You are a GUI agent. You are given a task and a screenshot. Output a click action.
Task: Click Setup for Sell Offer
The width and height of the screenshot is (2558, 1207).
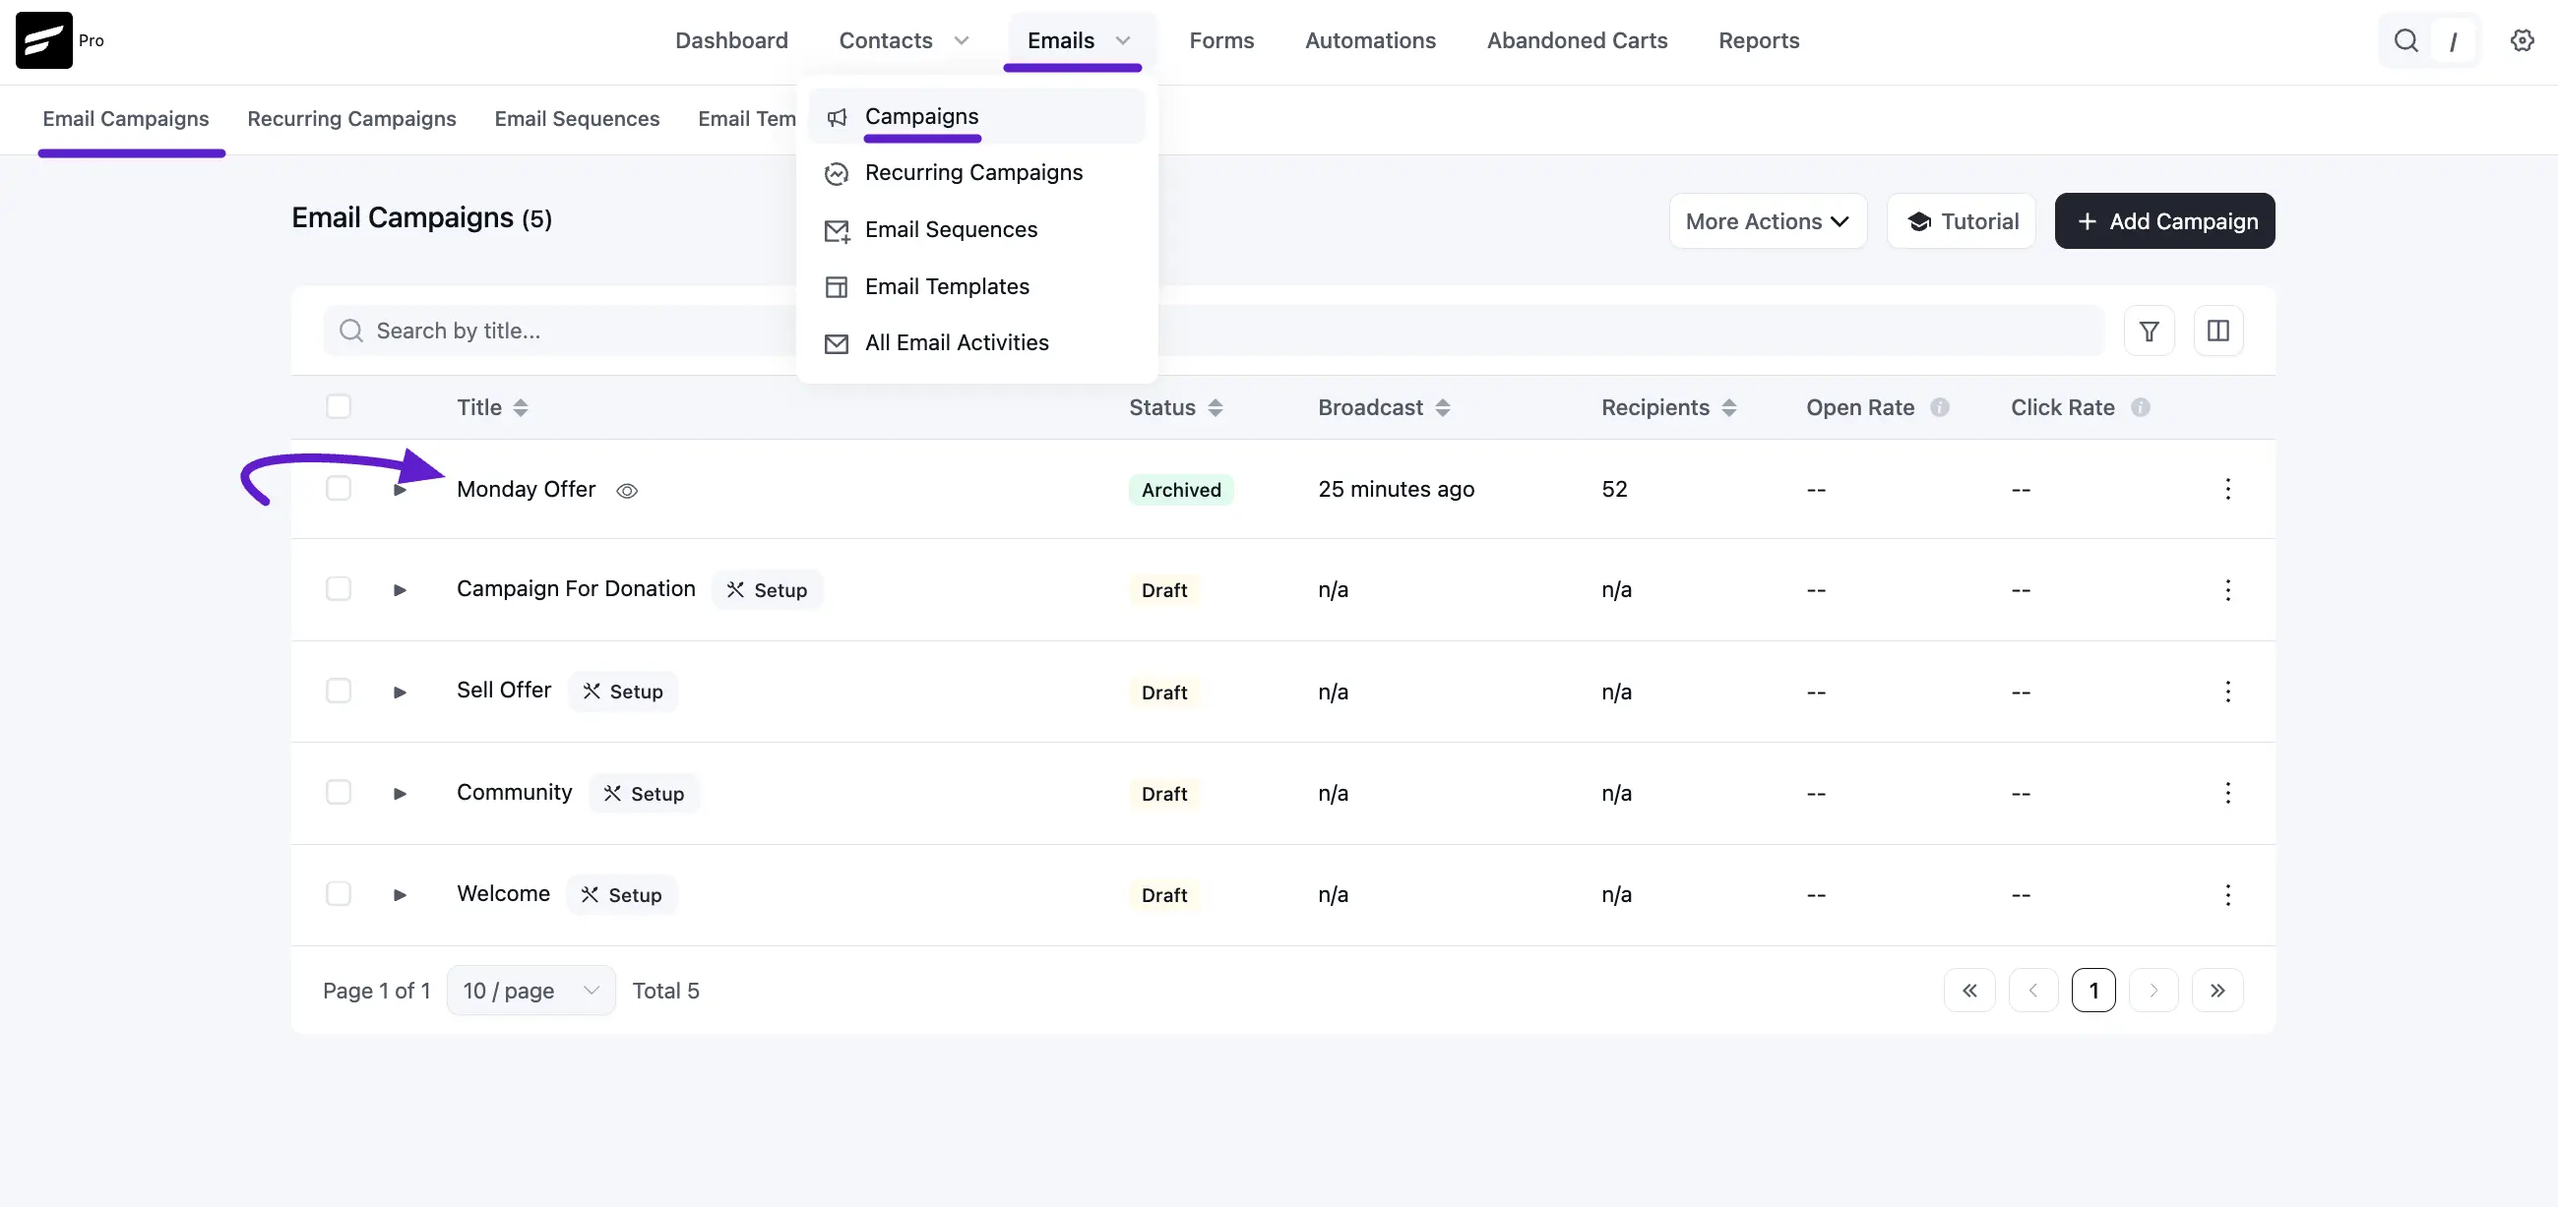click(623, 691)
